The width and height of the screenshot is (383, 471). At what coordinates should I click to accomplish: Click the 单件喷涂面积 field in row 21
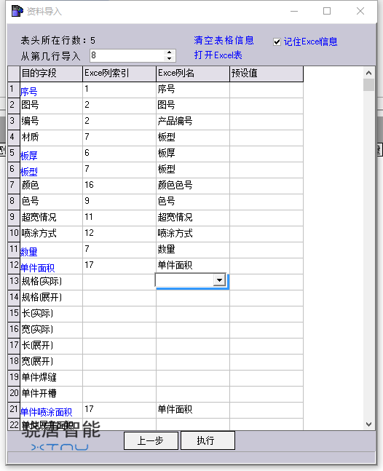point(51,411)
